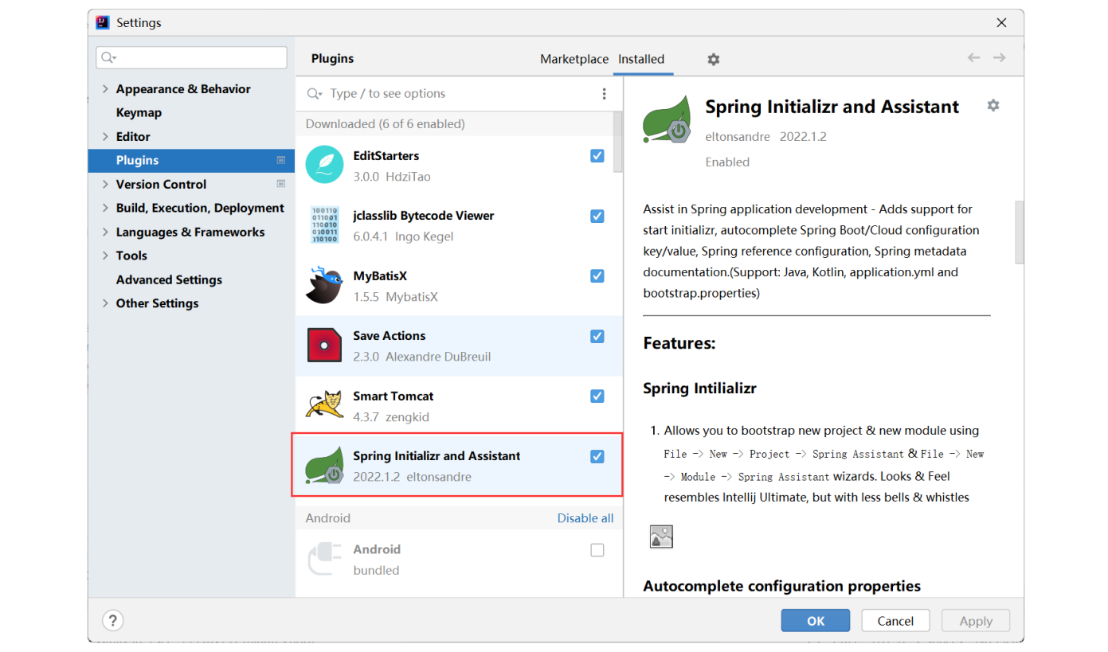Screen dimensions: 1108x652
Task: Click the description pane vertical scrollbar
Action: click(1019, 232)
